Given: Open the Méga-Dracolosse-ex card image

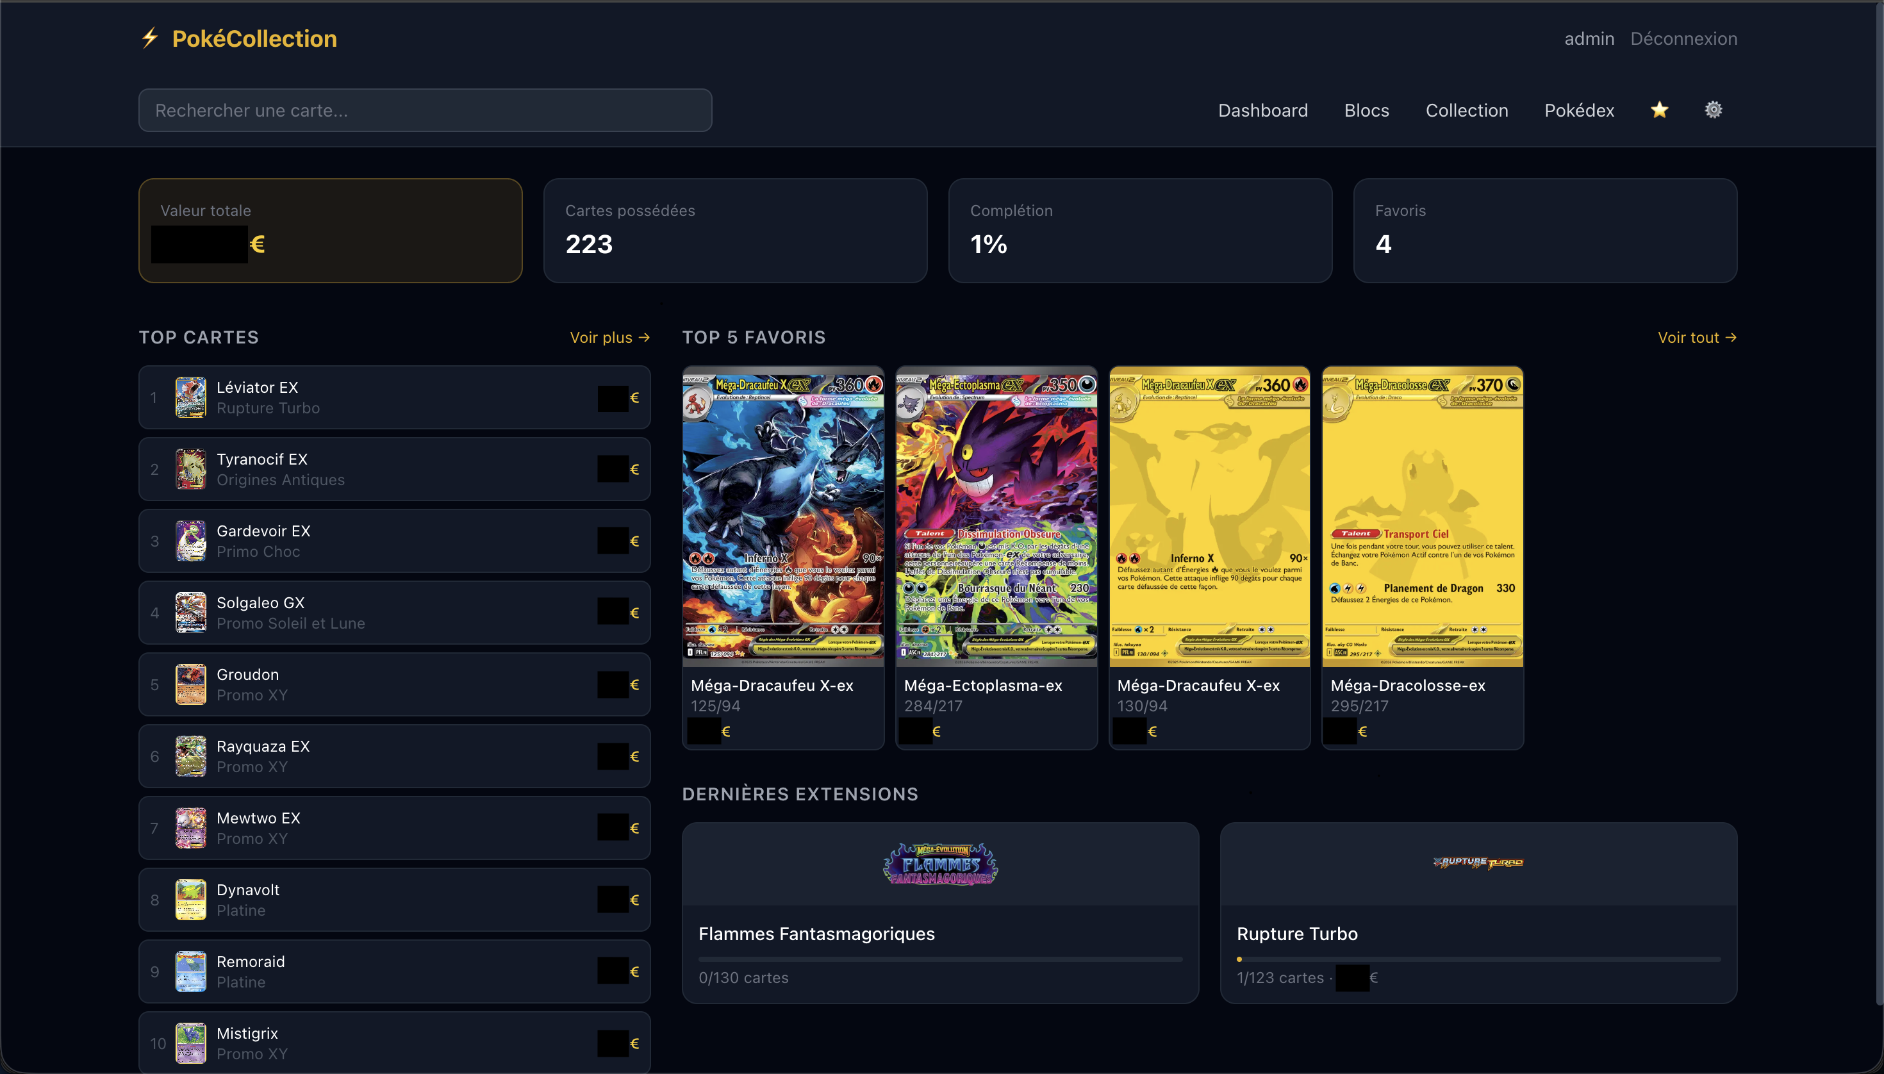Looking at the screenshot, I should pos(1423,517).
